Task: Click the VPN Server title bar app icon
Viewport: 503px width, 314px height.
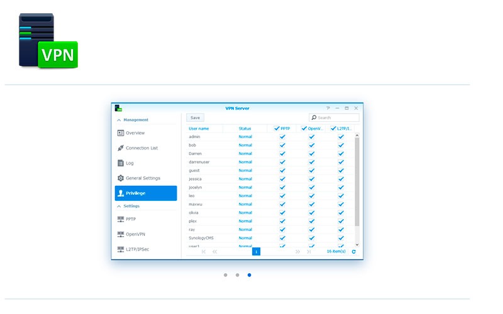Action: 118,108
